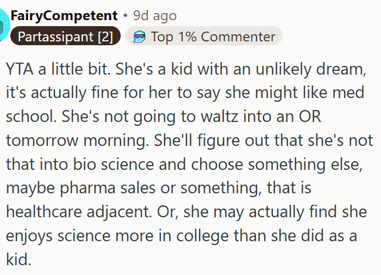Click the sunglasses Top Commenter badge icon
The width and height of the screenshot is (381, 275).
point(140,36)
